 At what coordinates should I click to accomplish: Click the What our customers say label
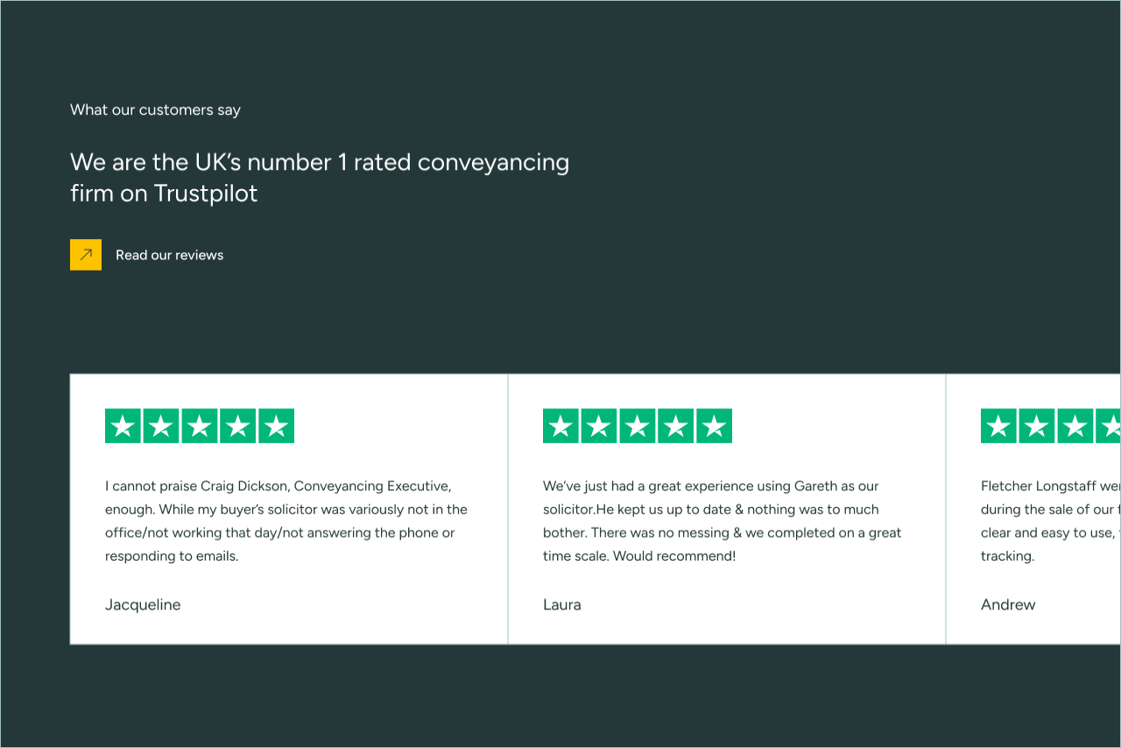click(x=155, y=109)
